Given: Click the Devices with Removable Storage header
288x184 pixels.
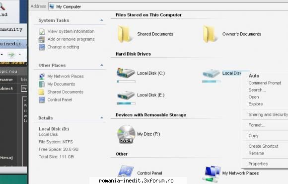Looking at the screenshot, I should coord(151,115).
